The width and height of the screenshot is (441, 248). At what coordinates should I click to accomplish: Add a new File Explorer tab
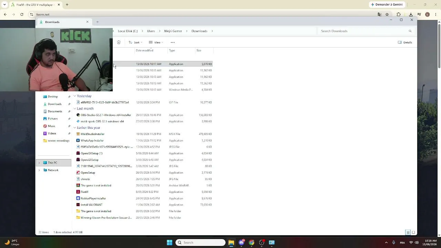pyautogui.click(x=98, y=22)
